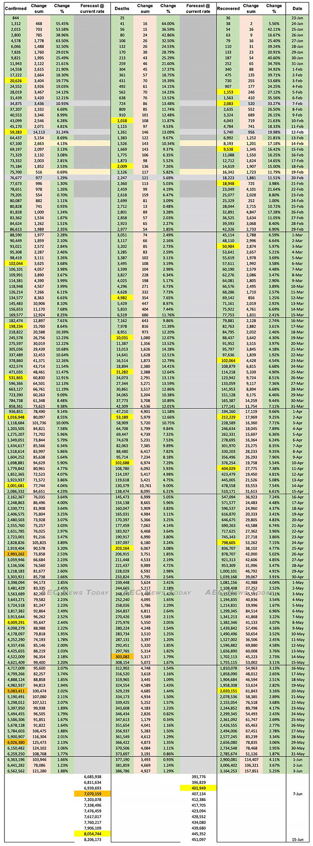This screenshot has height=846, width=313.
Task: Select highlighted deaths cell 53,189
Action: [x=122, y=417]
